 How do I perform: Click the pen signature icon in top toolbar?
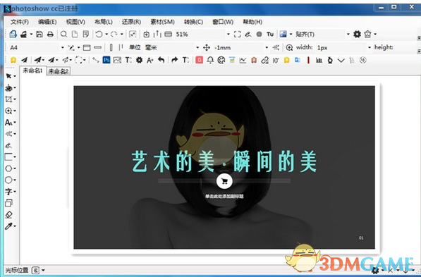click(248, 35)
